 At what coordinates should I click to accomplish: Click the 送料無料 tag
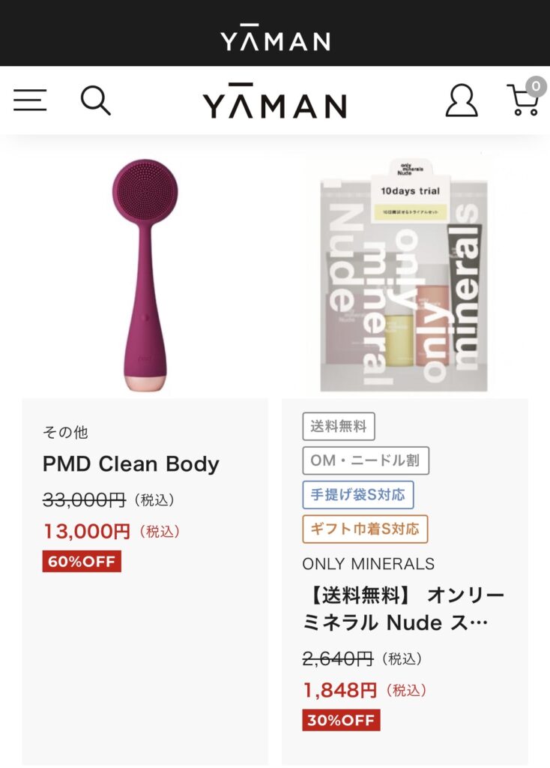[339, 426]
